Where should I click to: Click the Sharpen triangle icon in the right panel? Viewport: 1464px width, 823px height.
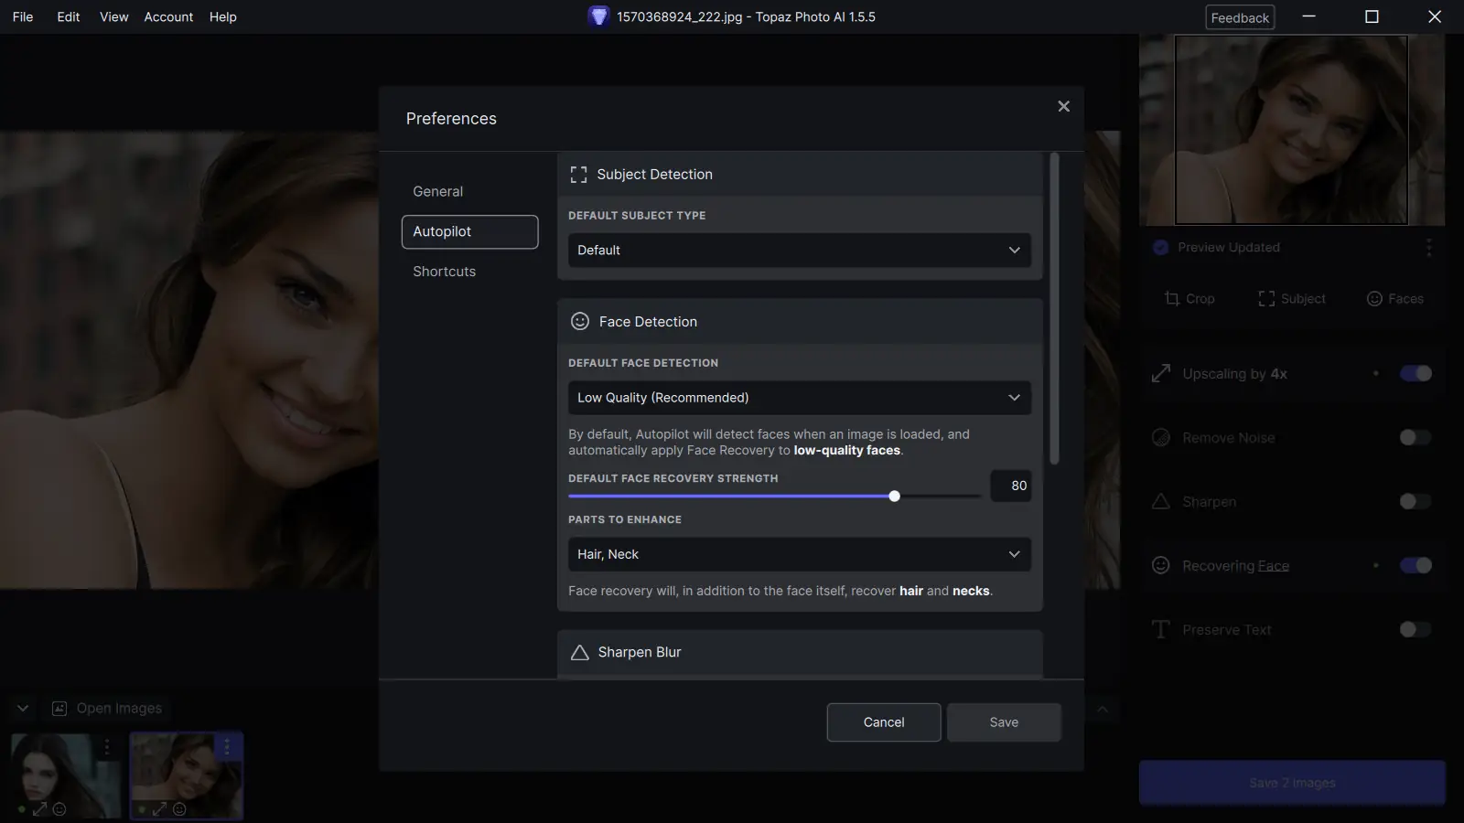[1161, 501]
